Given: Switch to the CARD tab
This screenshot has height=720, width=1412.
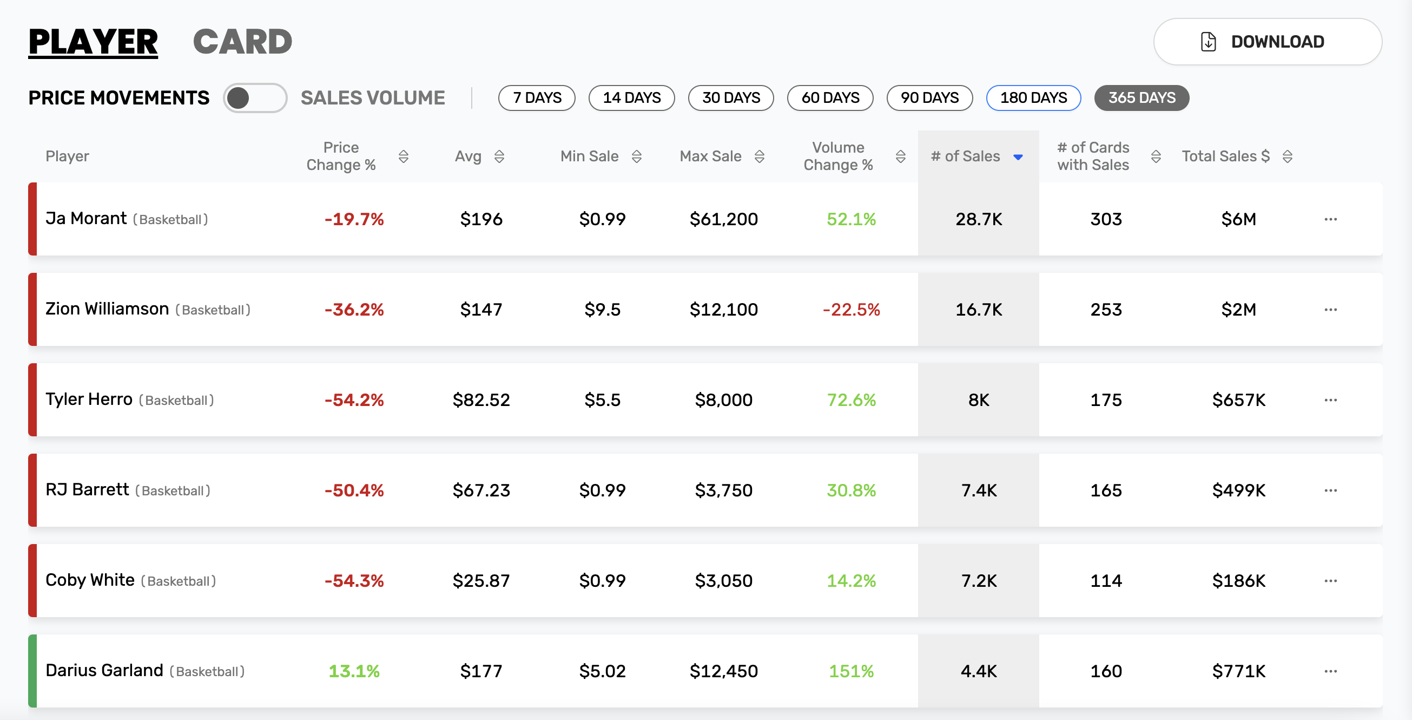Looking at the screenshot, I should pos(242,42).
